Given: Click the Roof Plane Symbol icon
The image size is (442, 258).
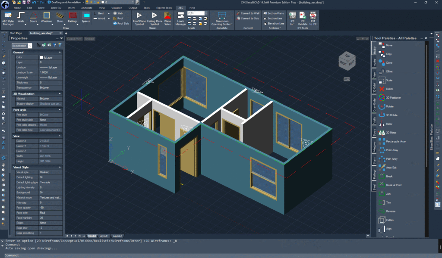Looking at the screenshot, I should pos(139,17).
